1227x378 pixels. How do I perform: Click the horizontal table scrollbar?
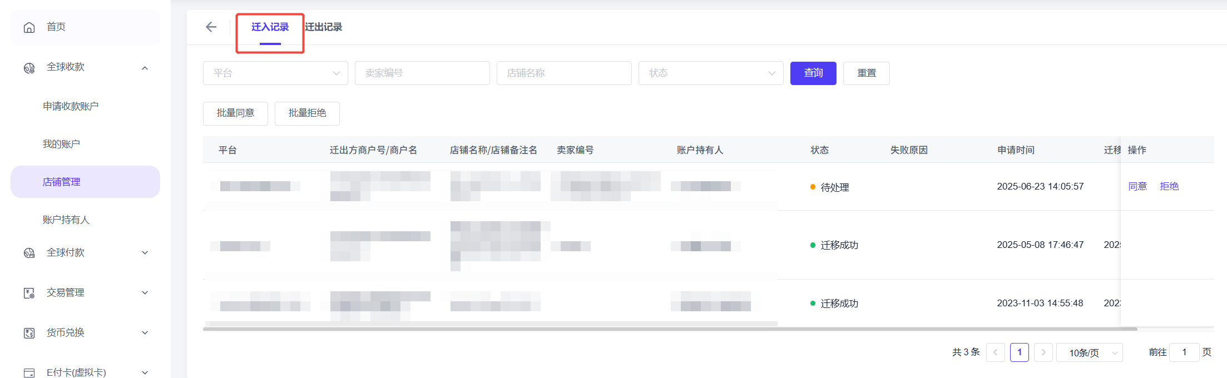coord(667,329)
